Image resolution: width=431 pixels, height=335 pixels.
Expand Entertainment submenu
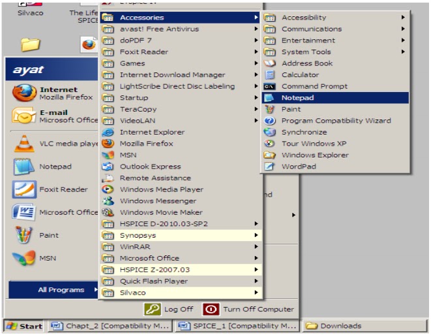pyautogui.click(x=335, y=40)
